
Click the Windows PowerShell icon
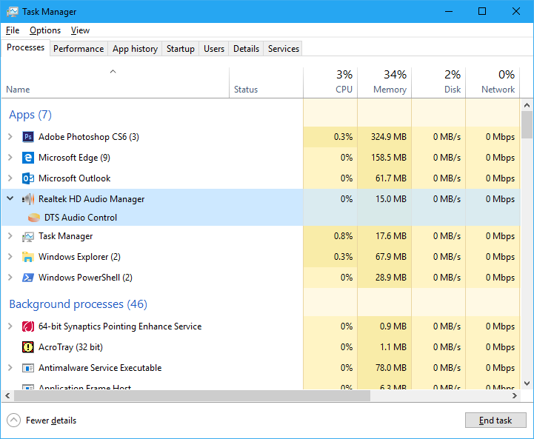click(28, 278)
